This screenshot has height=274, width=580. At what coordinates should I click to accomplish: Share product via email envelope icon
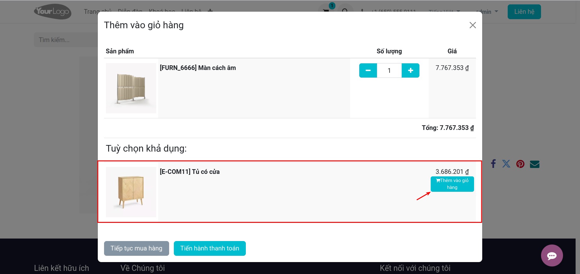[534, 164]
